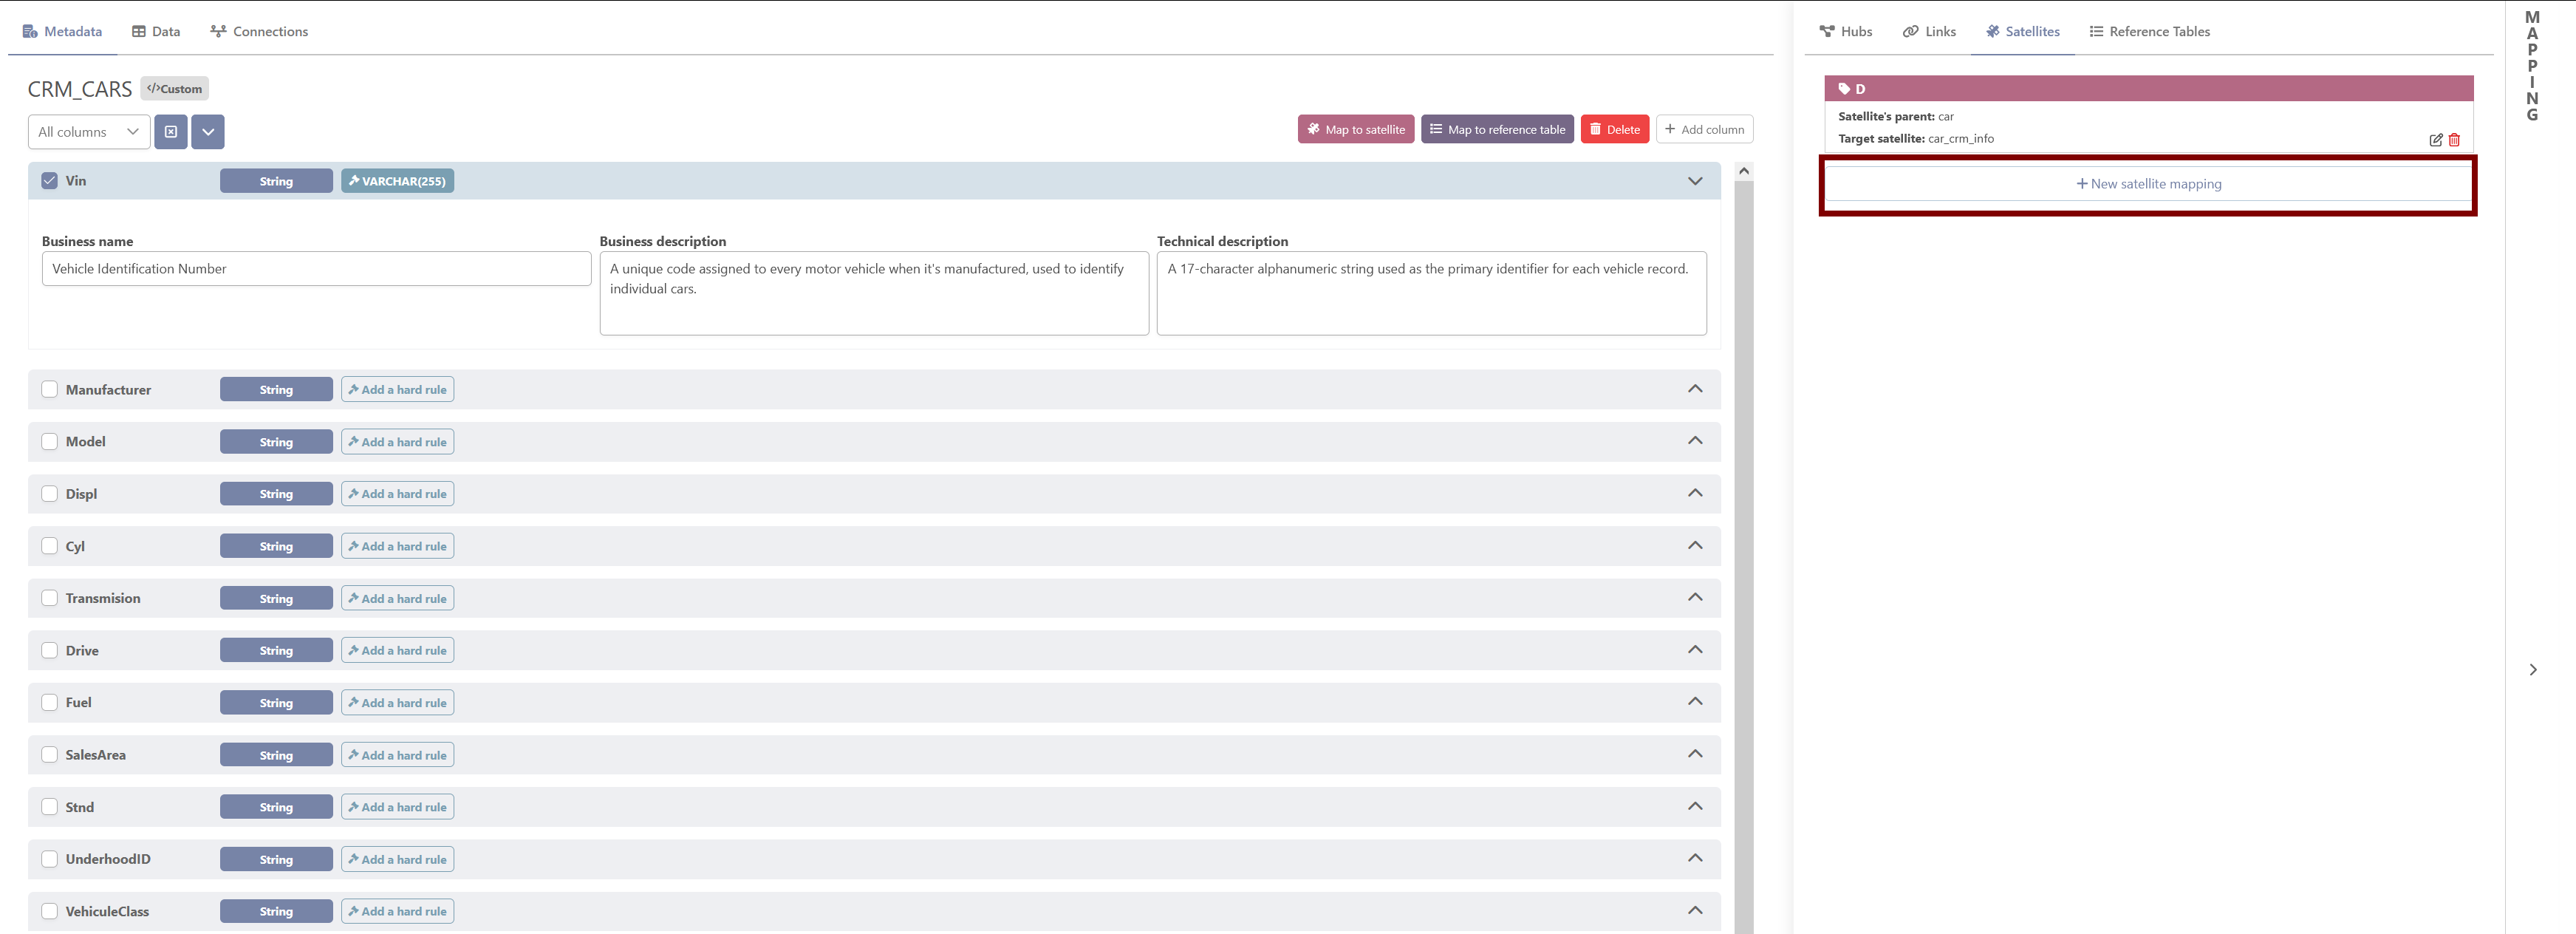Image resolution: width=2576 pixels, height=934 pixels.
Task: Expand the Drive row
Action: click(1695, 650)
